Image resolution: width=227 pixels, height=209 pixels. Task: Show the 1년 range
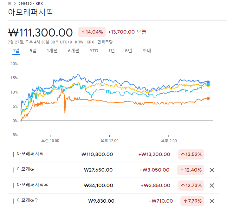pyautogui.click(x=112, y=51)
